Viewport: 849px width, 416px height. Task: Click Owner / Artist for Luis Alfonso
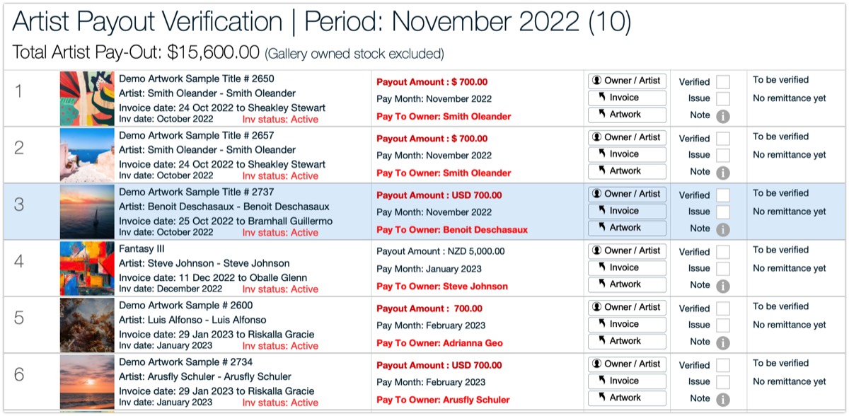pyautogui.click(x=627, y=307)
